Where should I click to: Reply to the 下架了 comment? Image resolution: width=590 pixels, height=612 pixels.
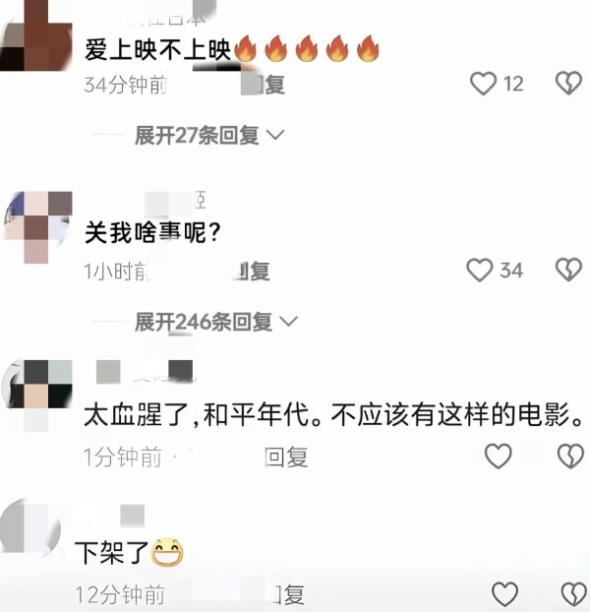coord(288,595)
